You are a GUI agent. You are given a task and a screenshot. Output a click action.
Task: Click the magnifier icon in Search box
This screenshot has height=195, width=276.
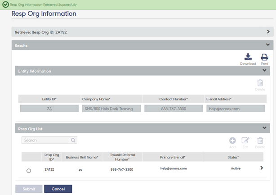coord(73,140)
